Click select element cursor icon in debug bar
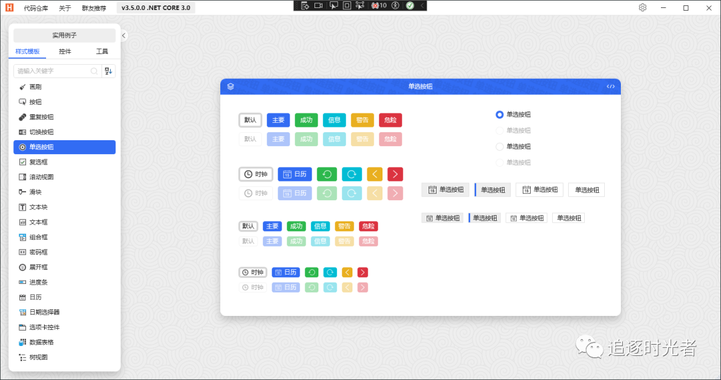The image size is (721, 380). (x=333, y=5)
